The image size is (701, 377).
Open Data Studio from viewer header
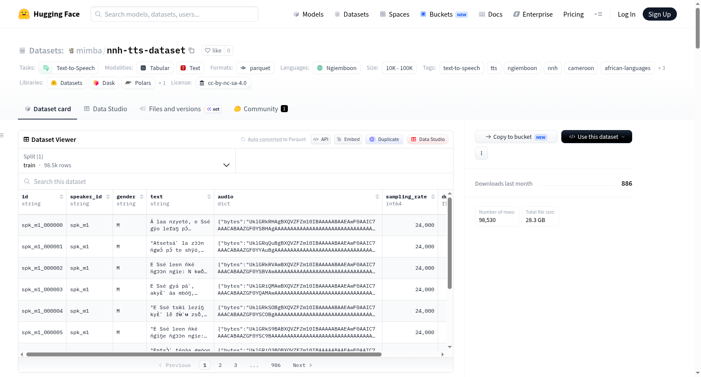[x=428, y=139]
